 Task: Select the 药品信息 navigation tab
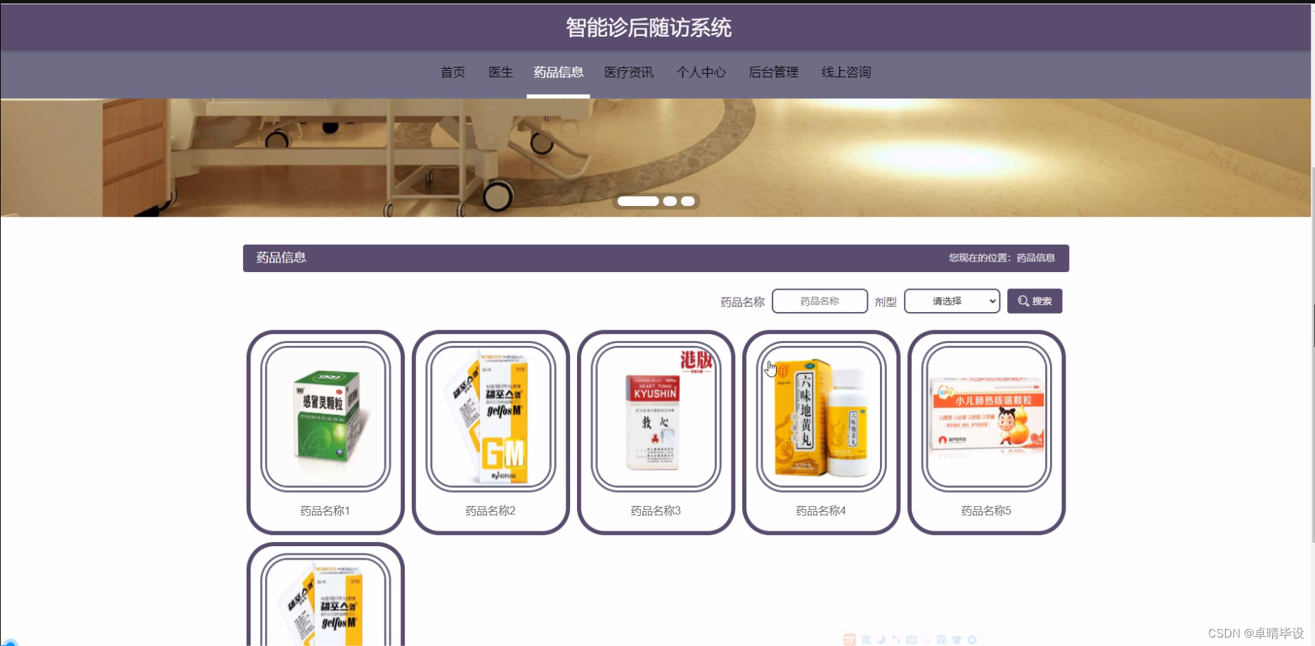[558, 72]
